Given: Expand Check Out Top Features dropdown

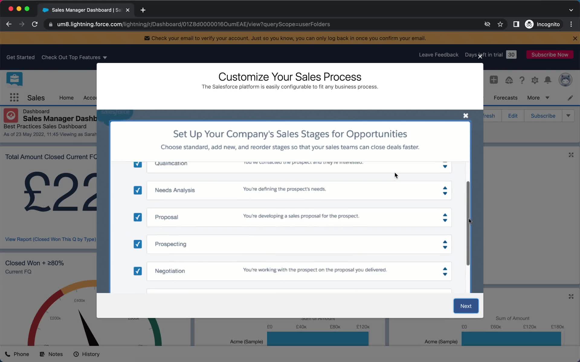Looking at the screenshot, I should (74, 57).
